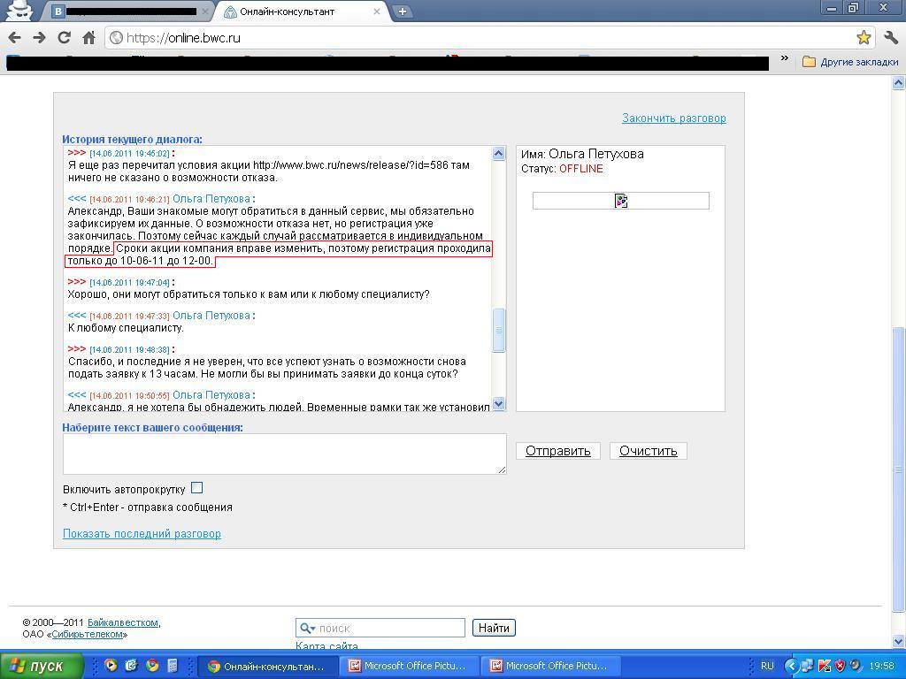The height and width of the screenshot is (679, 906).
Task: Open a new tab with the plus button
Action: pyautogui.click(x=402, y=11)
